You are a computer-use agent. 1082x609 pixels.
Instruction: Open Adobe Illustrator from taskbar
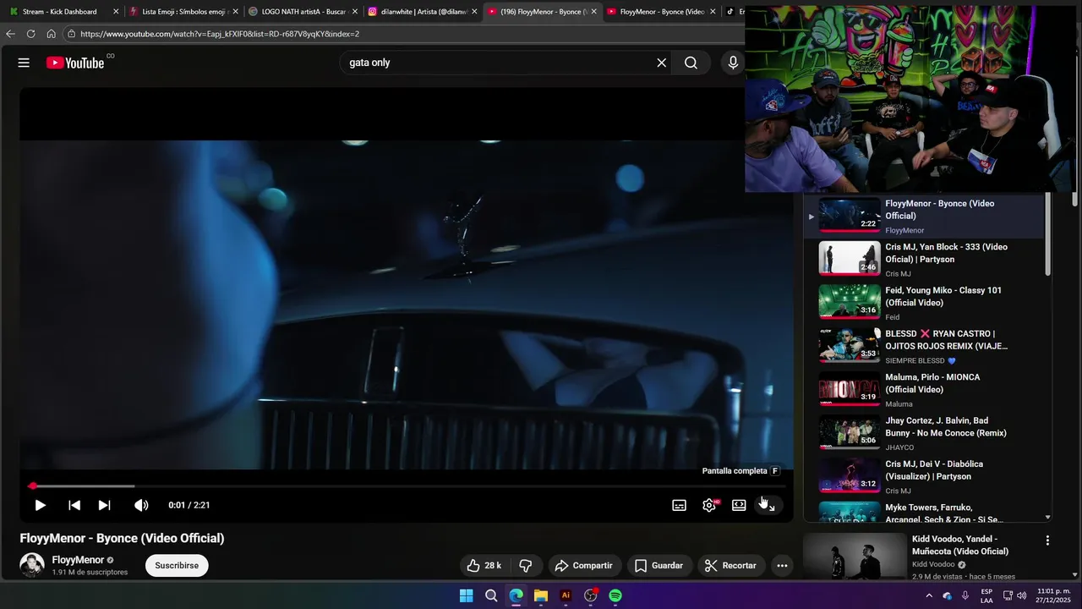[566, 595]
